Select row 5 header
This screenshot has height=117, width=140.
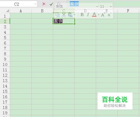5,38
